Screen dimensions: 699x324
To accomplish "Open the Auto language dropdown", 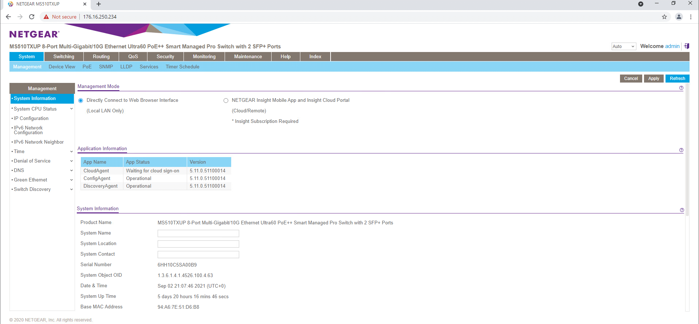I will pyautogui.click(x=624, y=47).
